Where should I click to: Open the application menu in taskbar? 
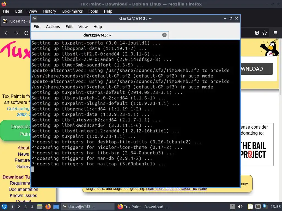point(4,207)
